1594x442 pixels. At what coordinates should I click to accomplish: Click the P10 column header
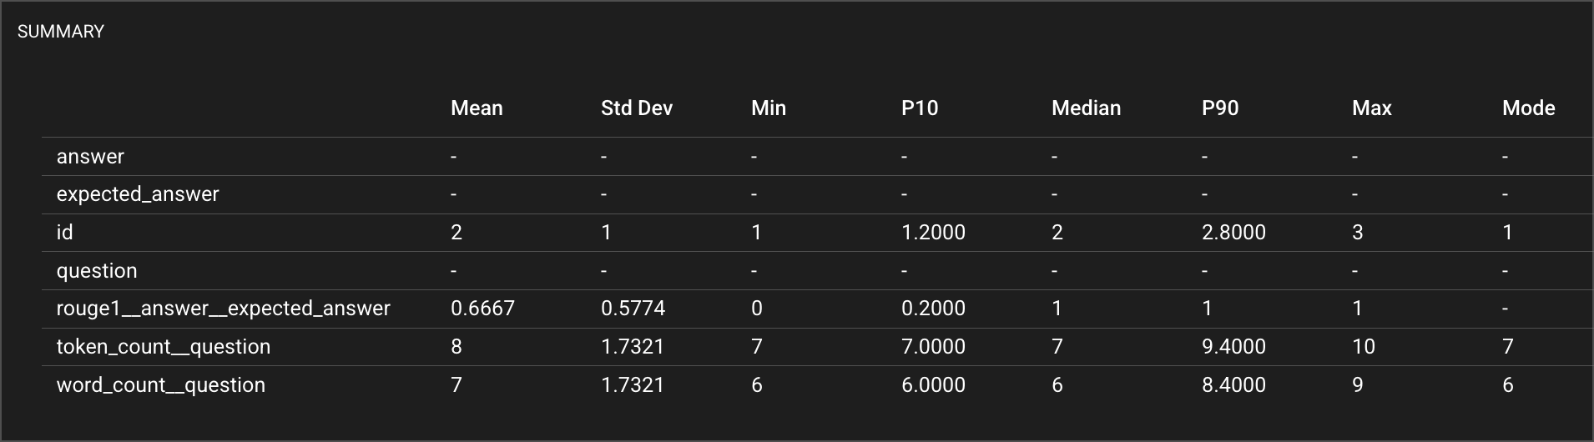pyautogui.click(x=919, y=108)
